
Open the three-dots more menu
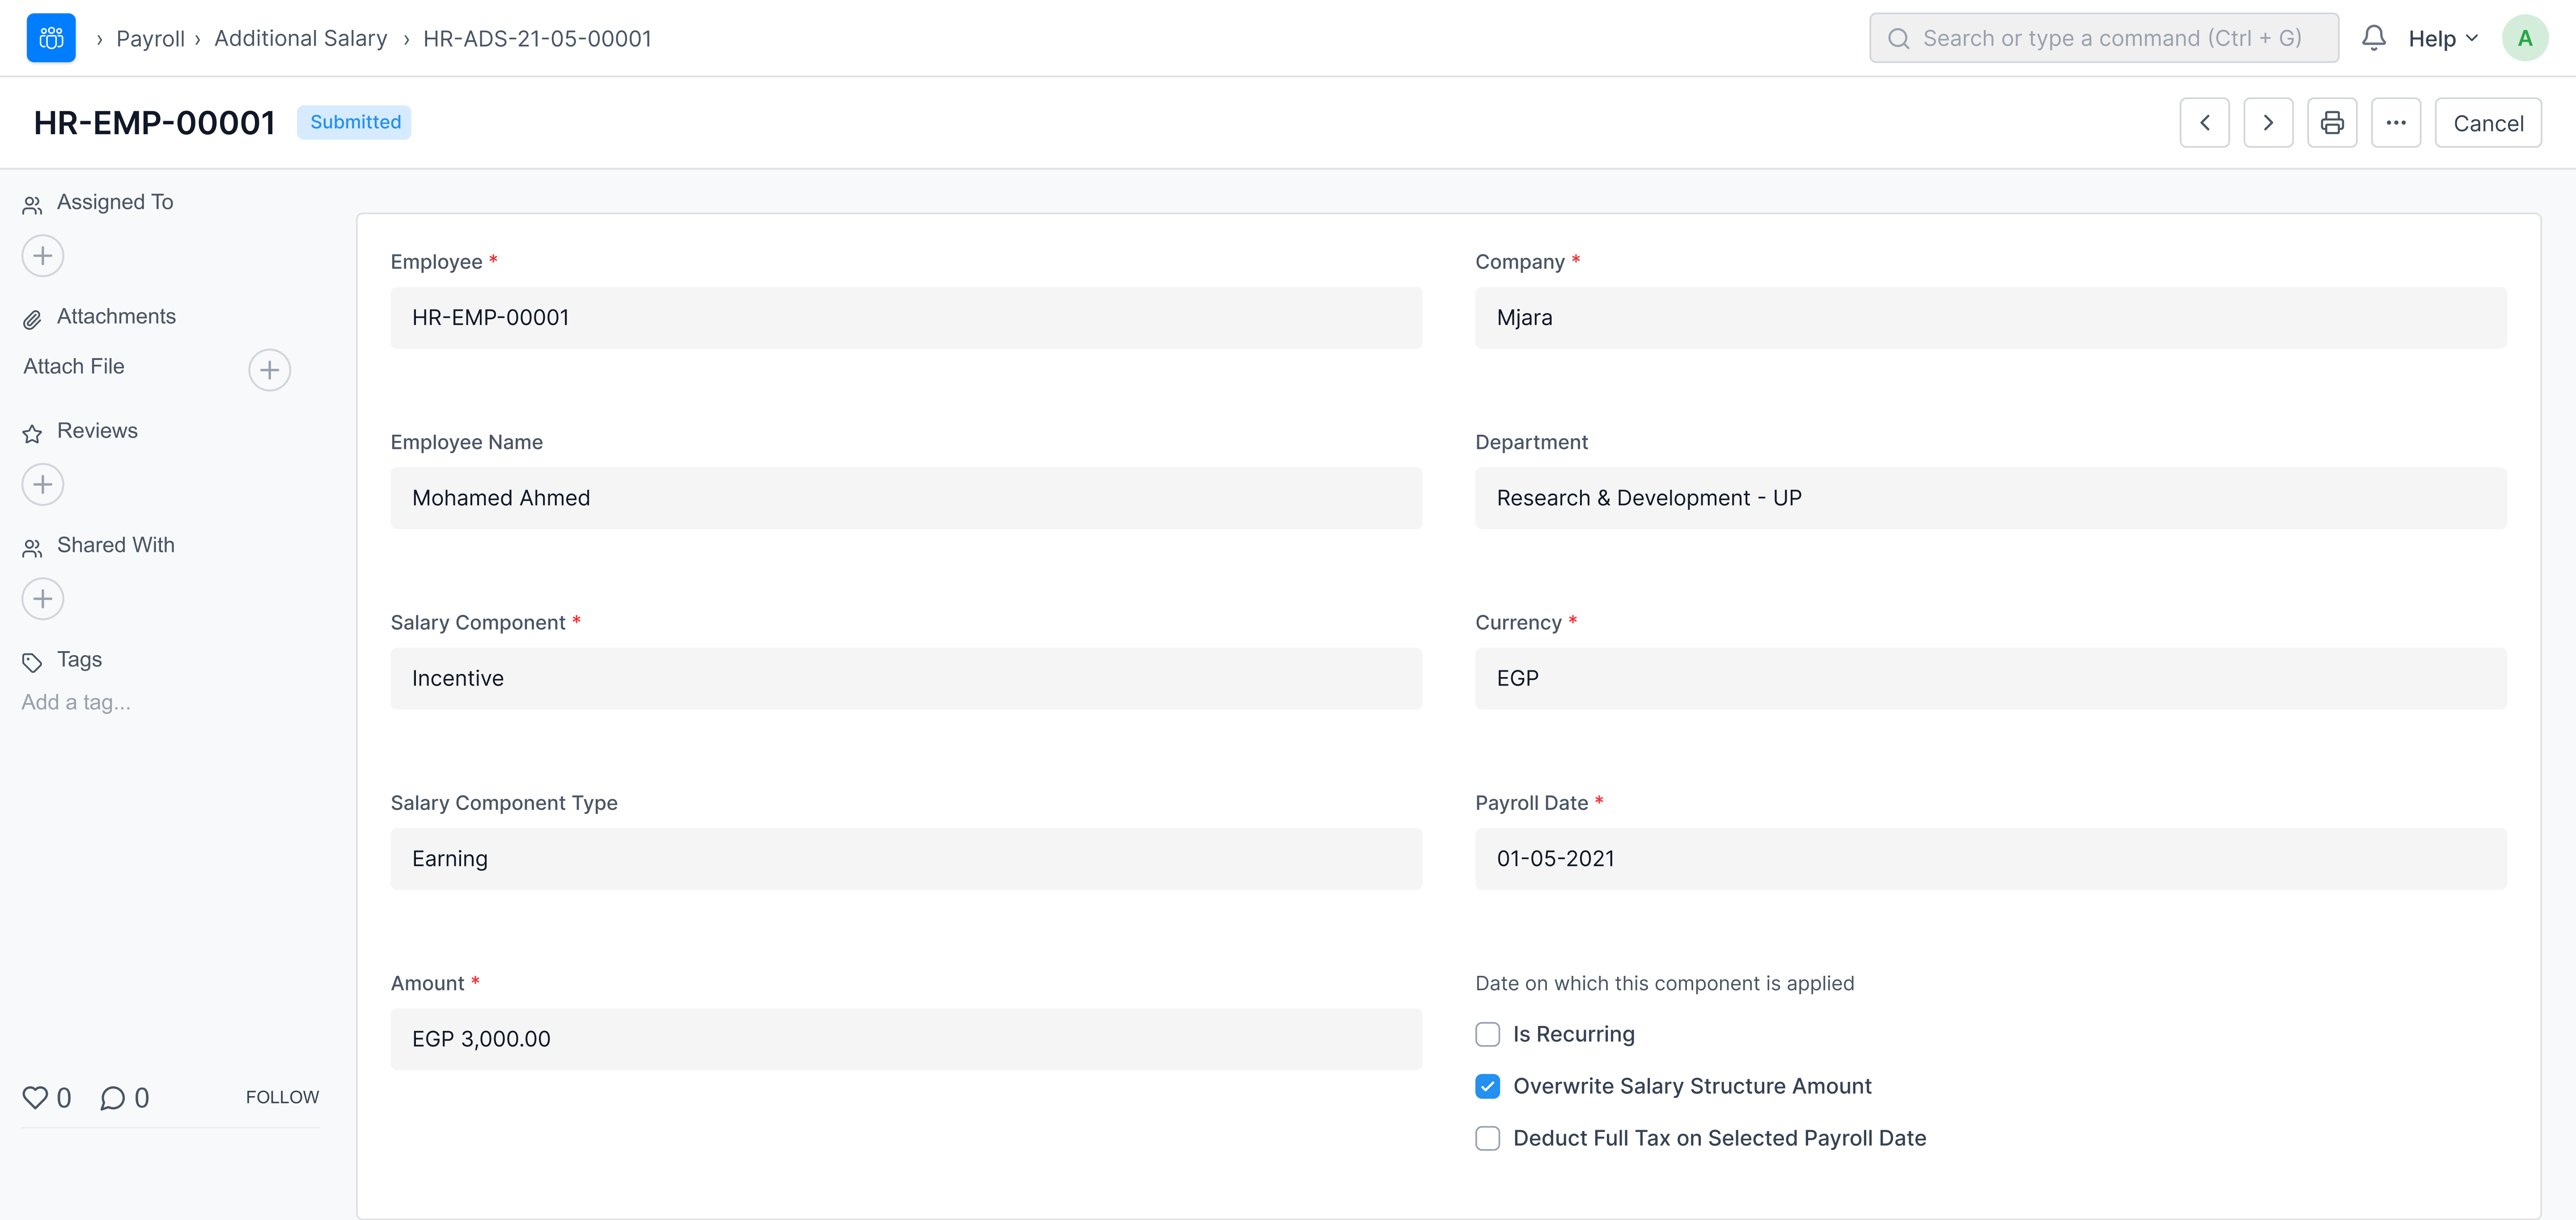click(x=2396, y=123)
